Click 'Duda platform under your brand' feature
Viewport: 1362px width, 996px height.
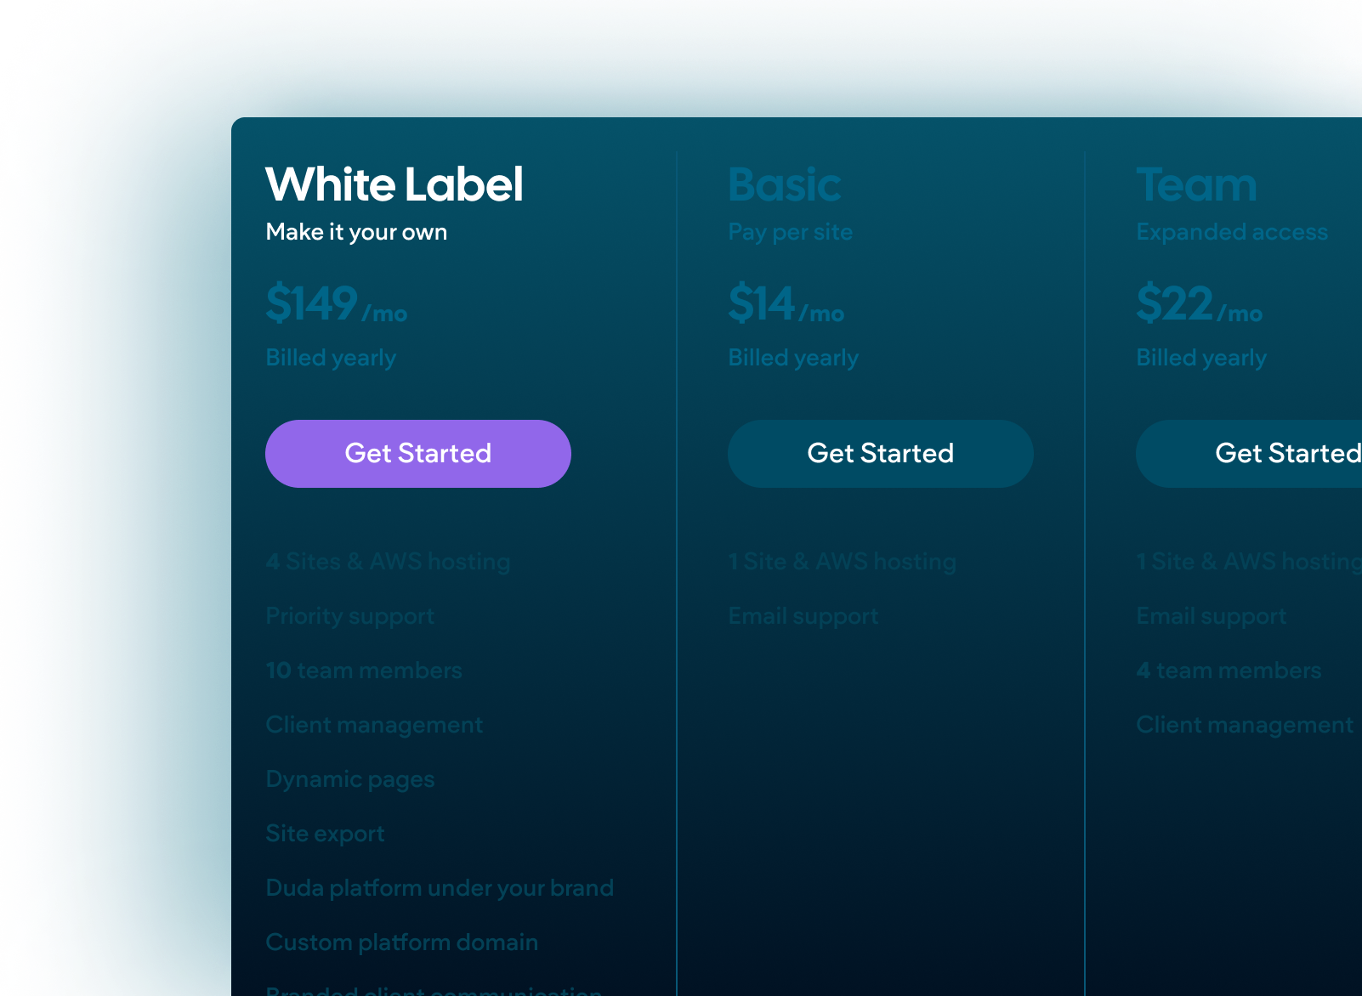tap(440, 888)
